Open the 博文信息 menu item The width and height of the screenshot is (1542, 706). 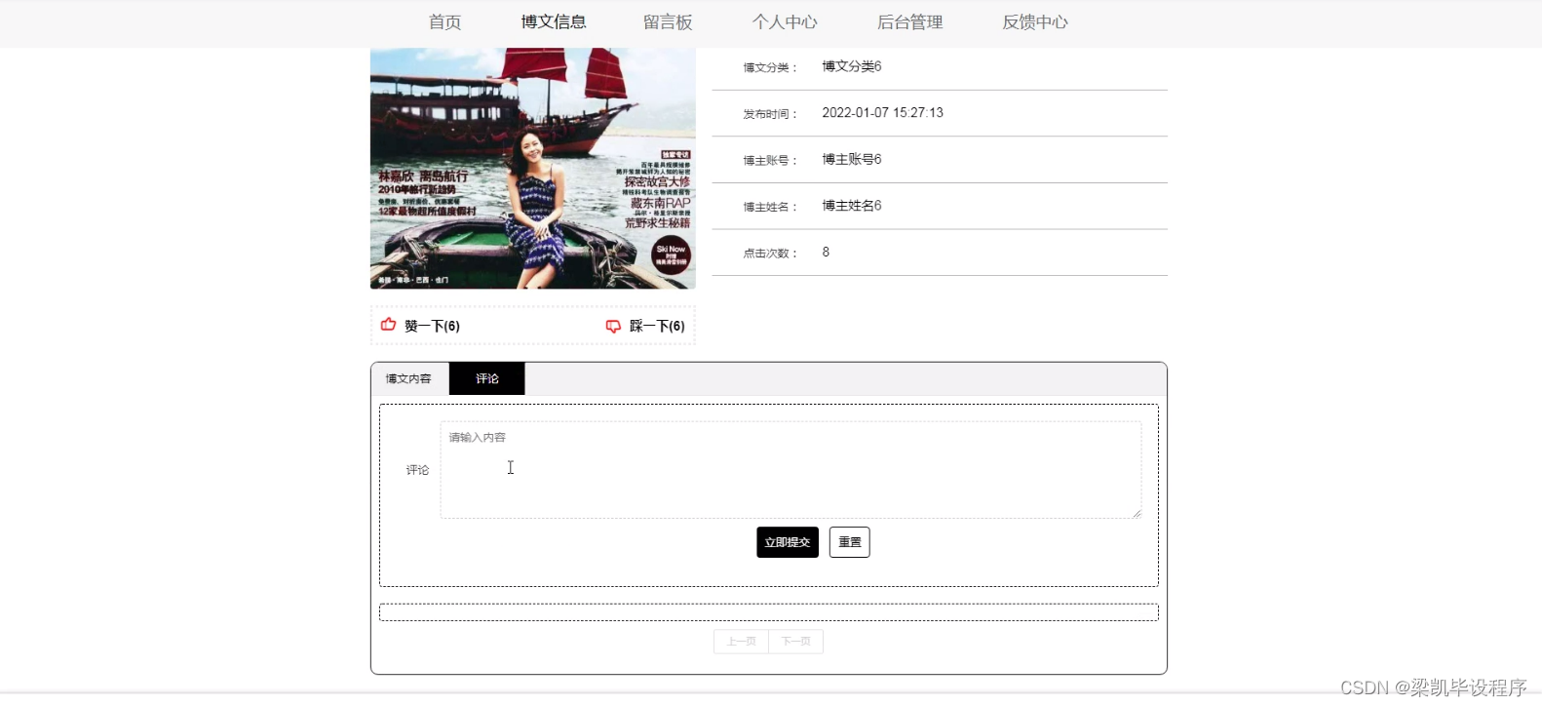[554, 21]
